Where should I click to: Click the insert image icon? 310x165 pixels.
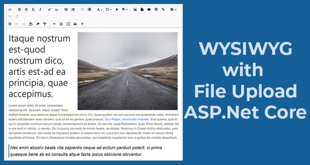pos(135,10)
